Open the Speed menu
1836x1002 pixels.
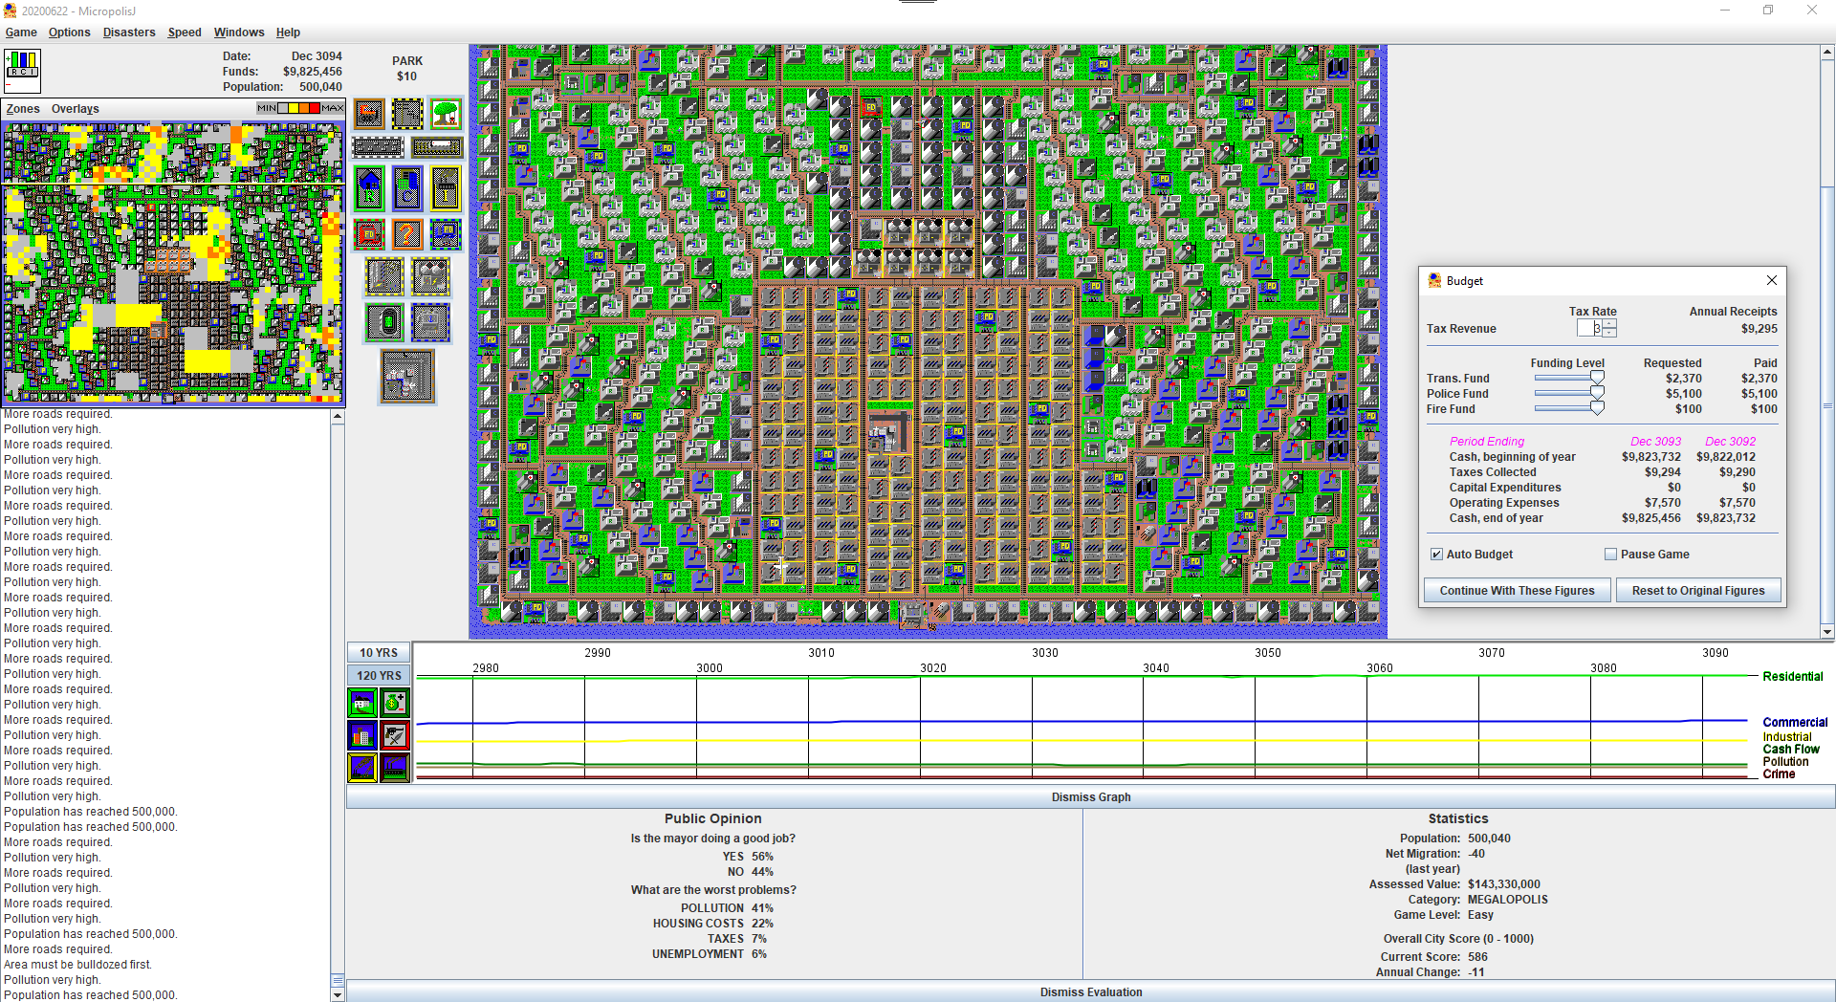(185, 33)
